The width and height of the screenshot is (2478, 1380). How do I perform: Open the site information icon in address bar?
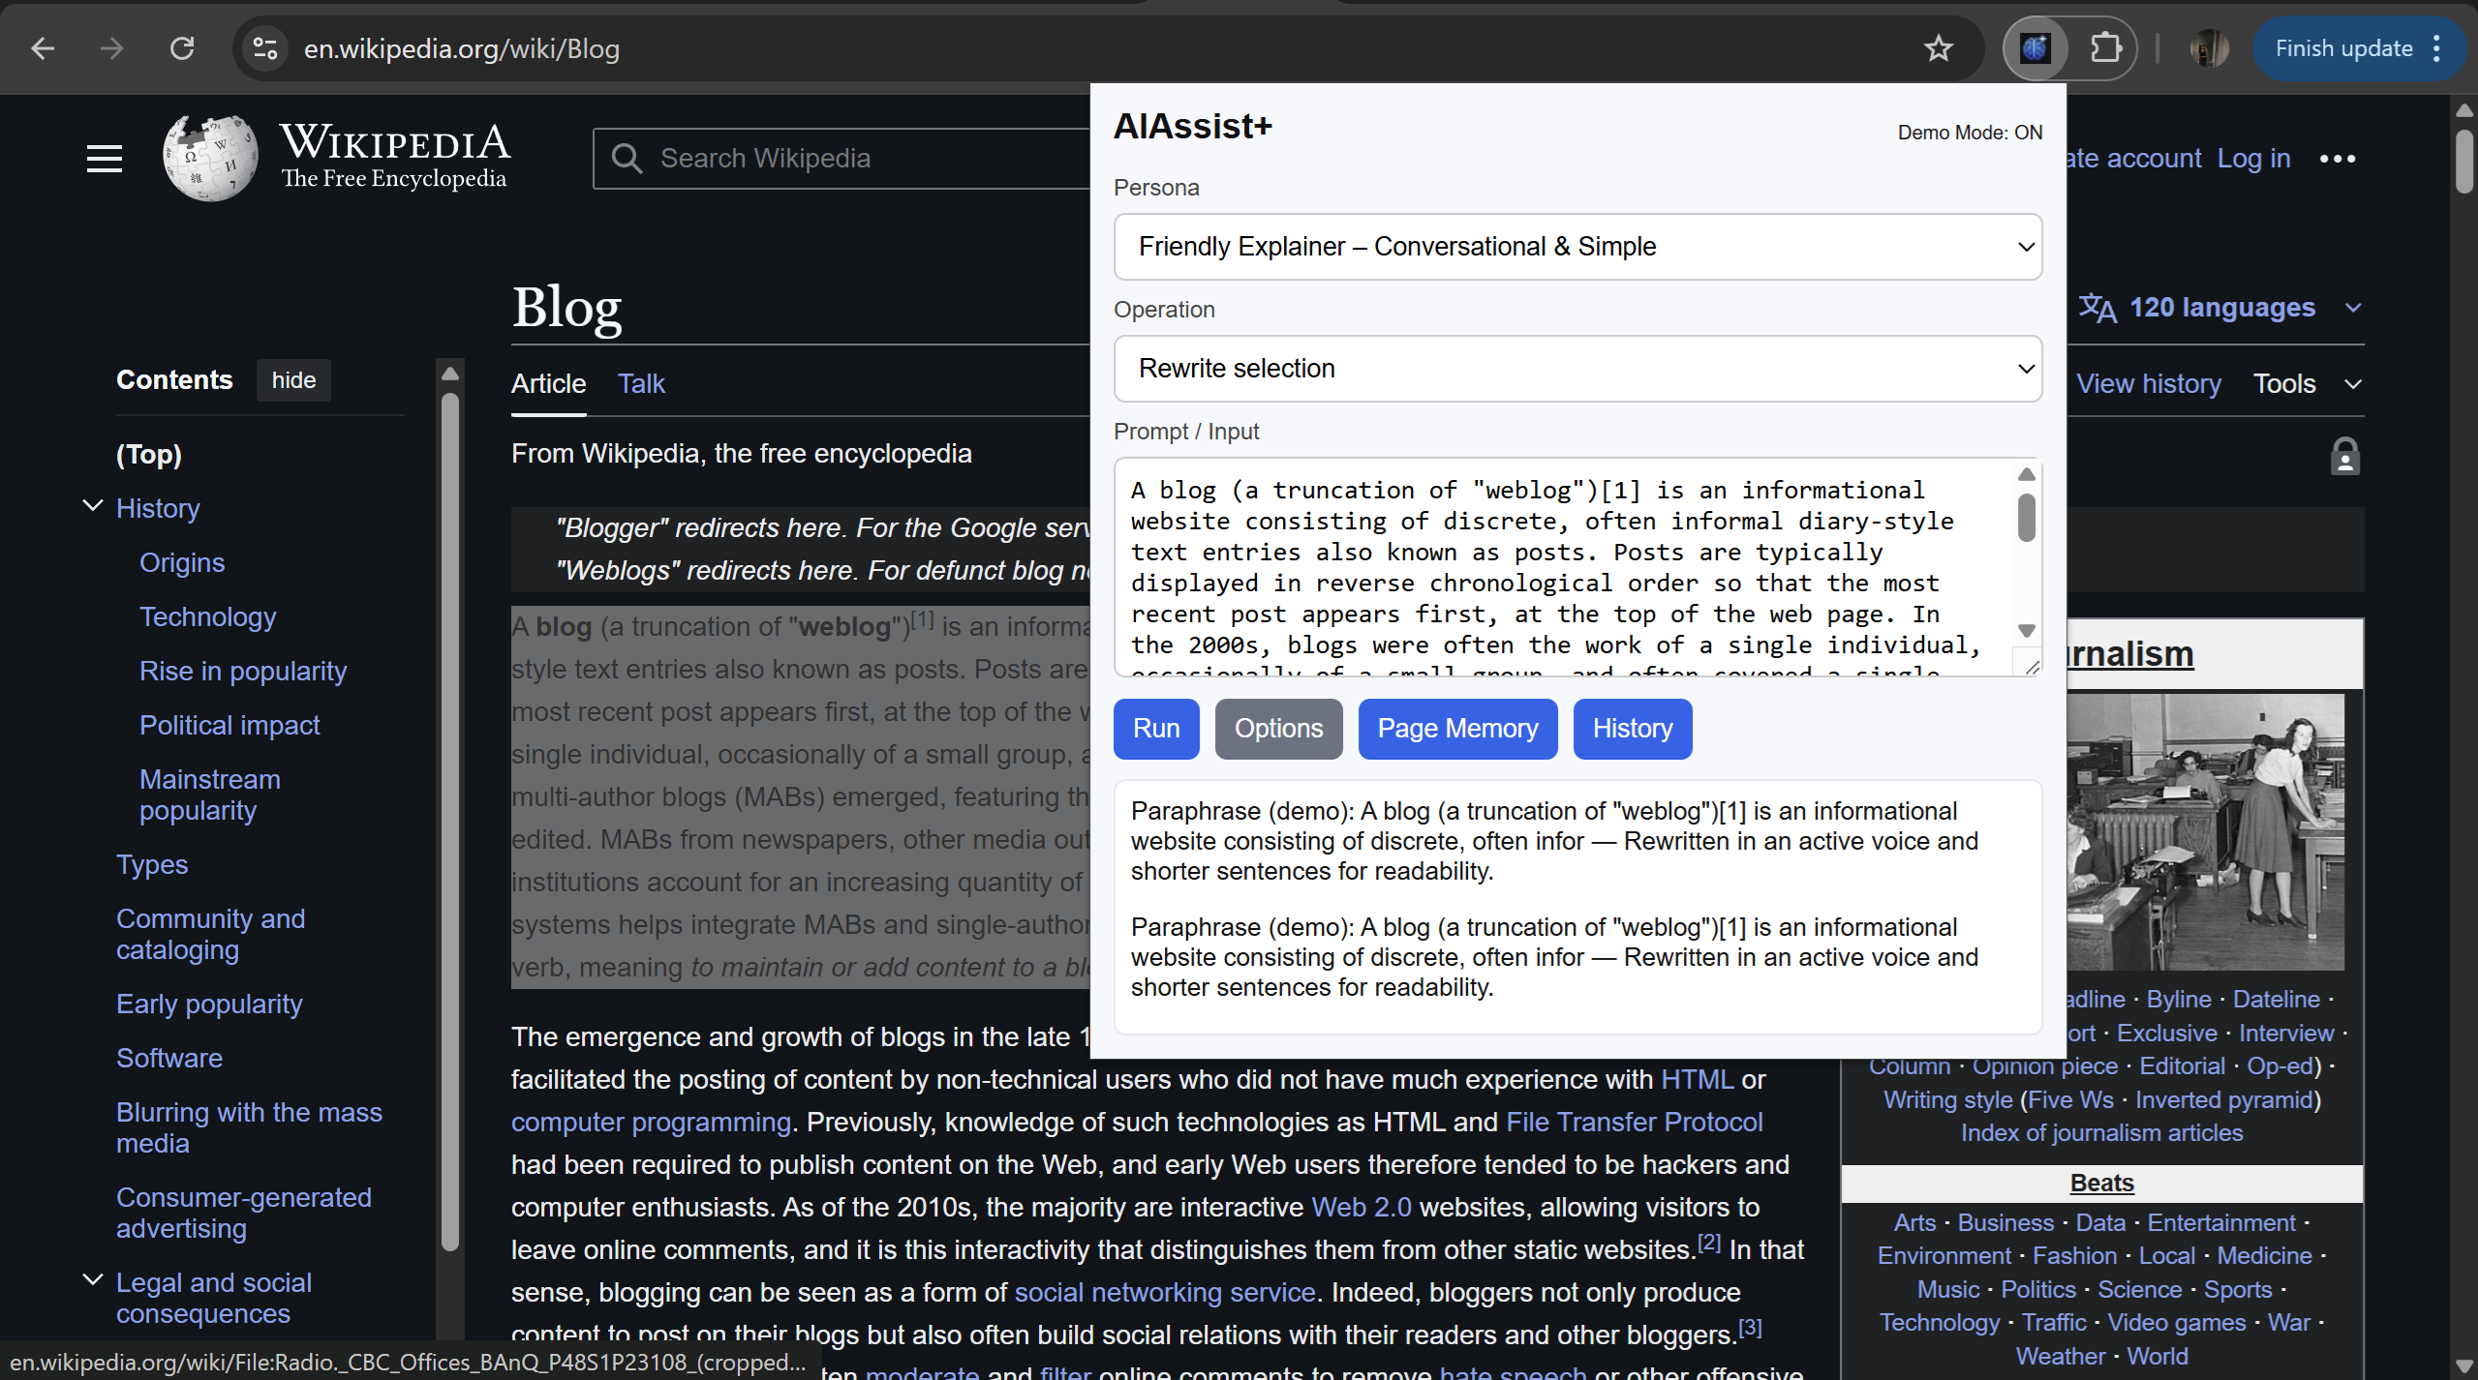[x=264, y=48]
